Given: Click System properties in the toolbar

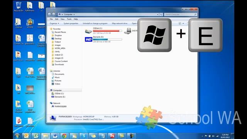Looking at the screenshot, I should [x=71, y=23].
